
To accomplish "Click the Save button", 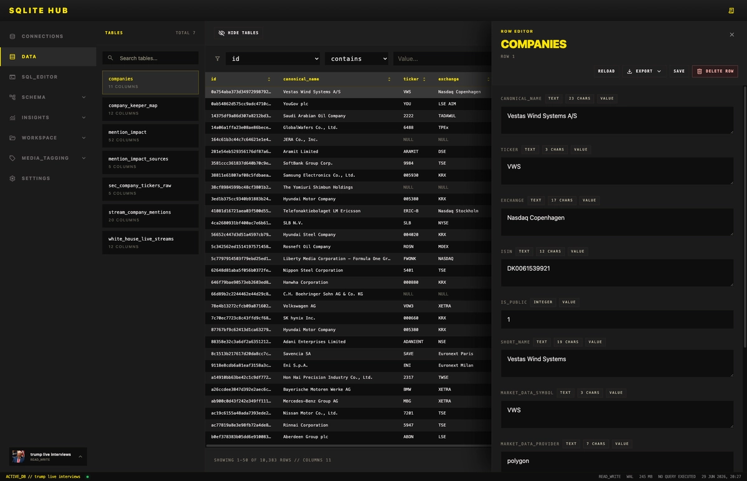I will coord(679,71).
